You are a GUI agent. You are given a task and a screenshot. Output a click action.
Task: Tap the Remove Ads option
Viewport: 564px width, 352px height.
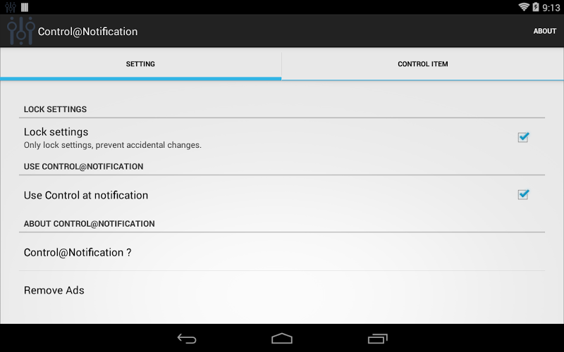282,290
